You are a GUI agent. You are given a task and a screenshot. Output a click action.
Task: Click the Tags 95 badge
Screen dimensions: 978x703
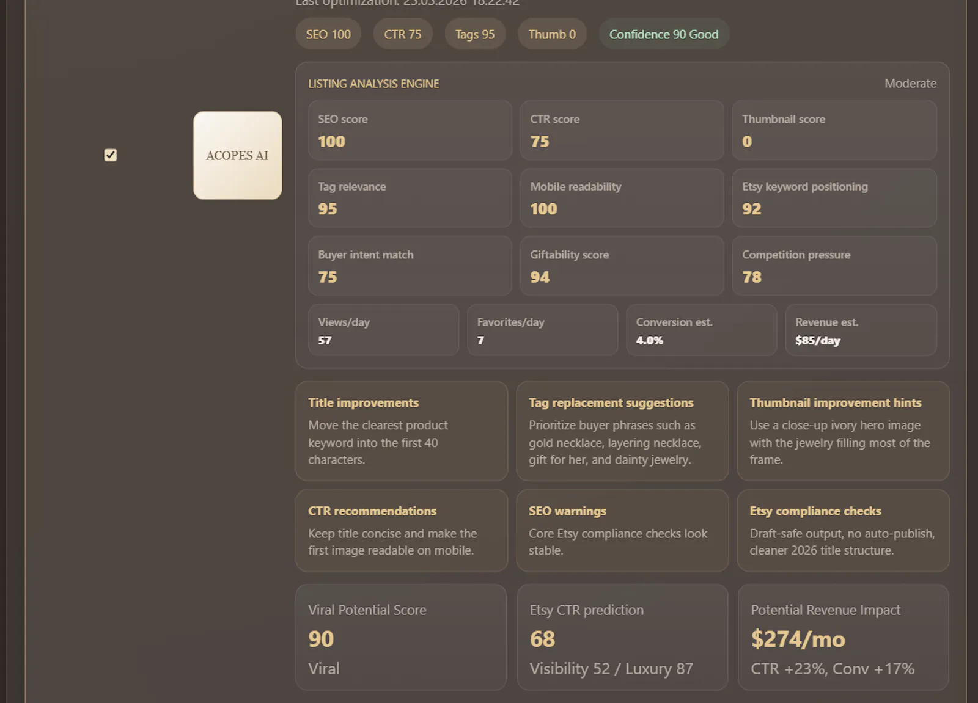pos(475,34)
